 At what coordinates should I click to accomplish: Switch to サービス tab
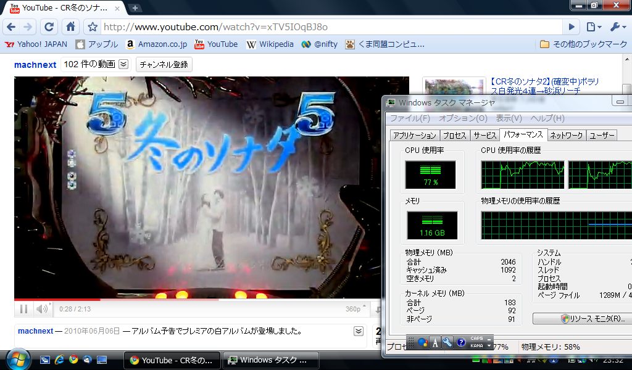pyautogui.click(x=485, y=136)
